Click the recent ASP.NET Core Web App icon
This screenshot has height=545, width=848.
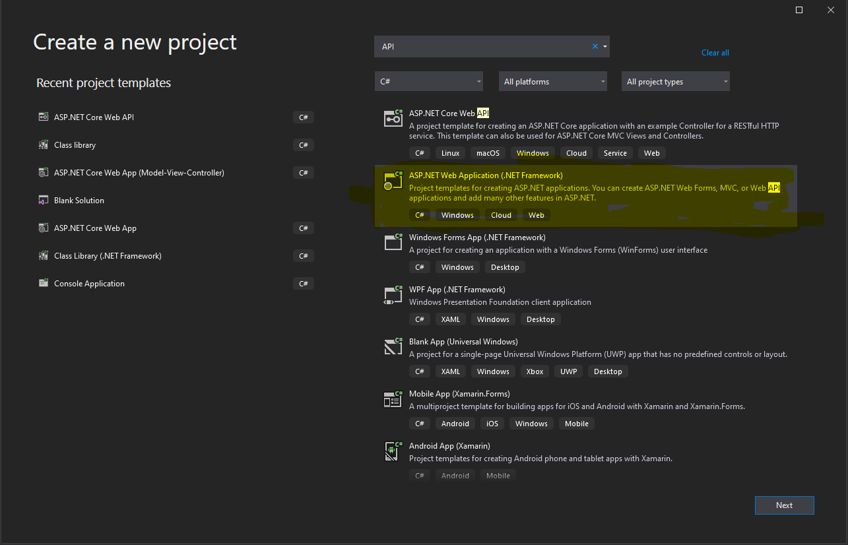coord(44,228)
